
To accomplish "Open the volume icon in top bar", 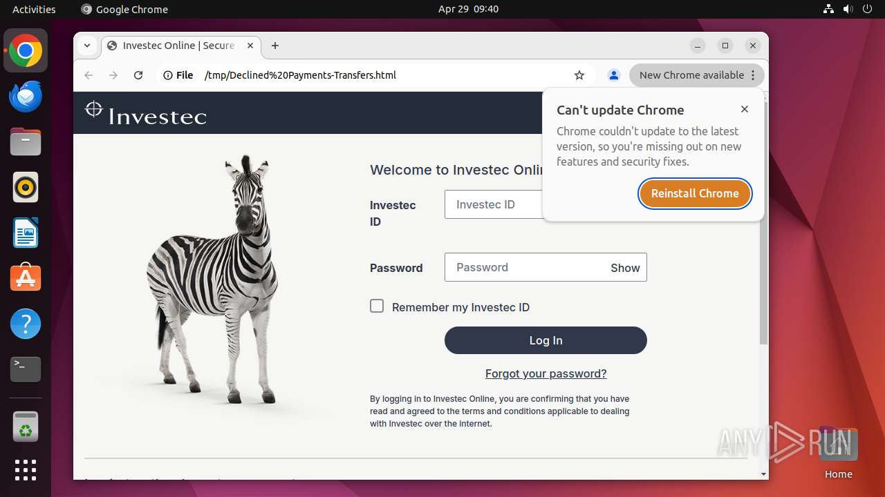I will (848, 9).
